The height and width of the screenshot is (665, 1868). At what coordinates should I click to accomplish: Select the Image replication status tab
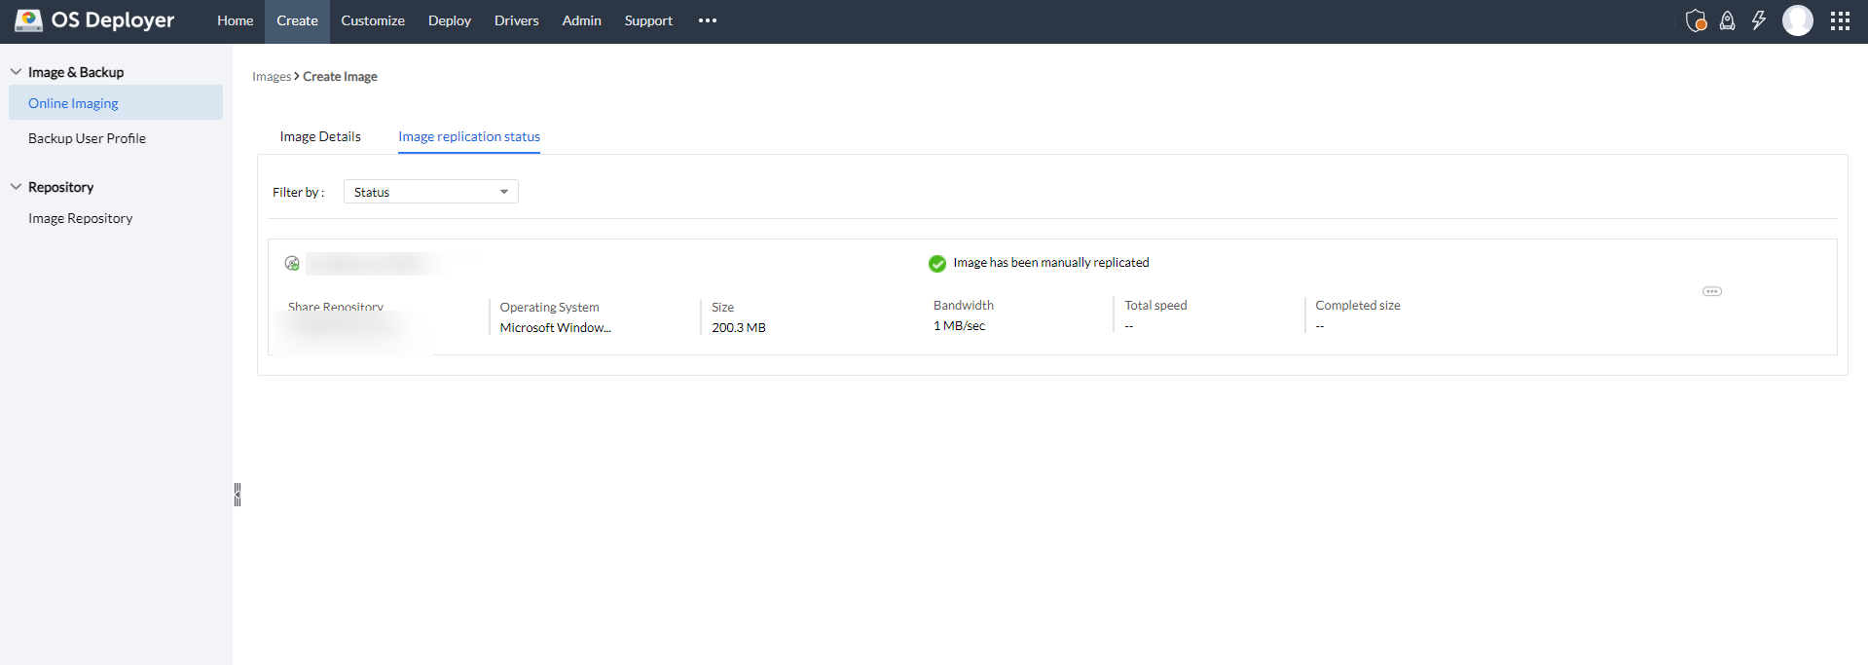click(469, 136)
